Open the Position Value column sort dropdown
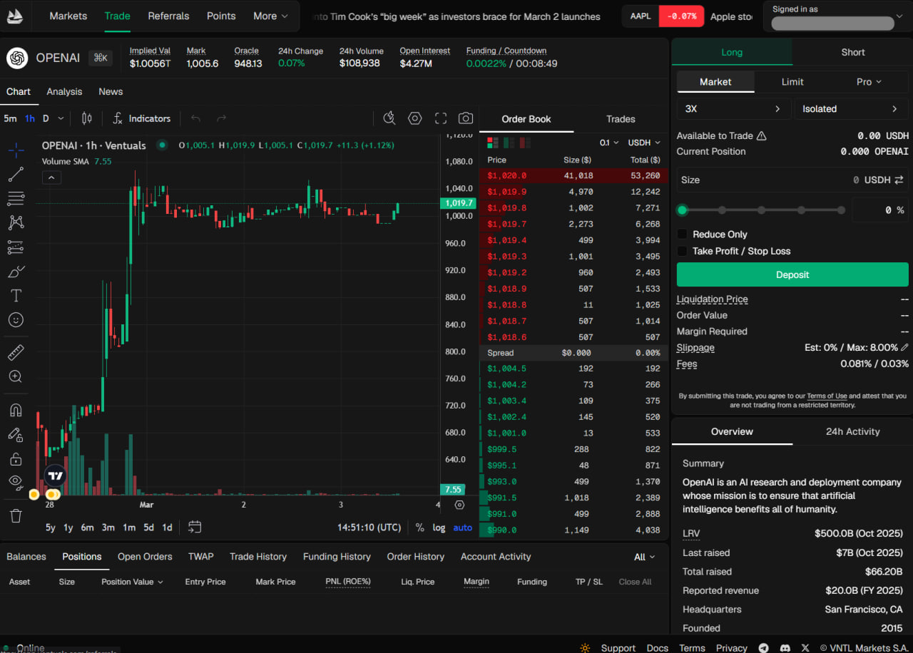The image size is (913, 653). pyautogui.click(x=133, y=582)
